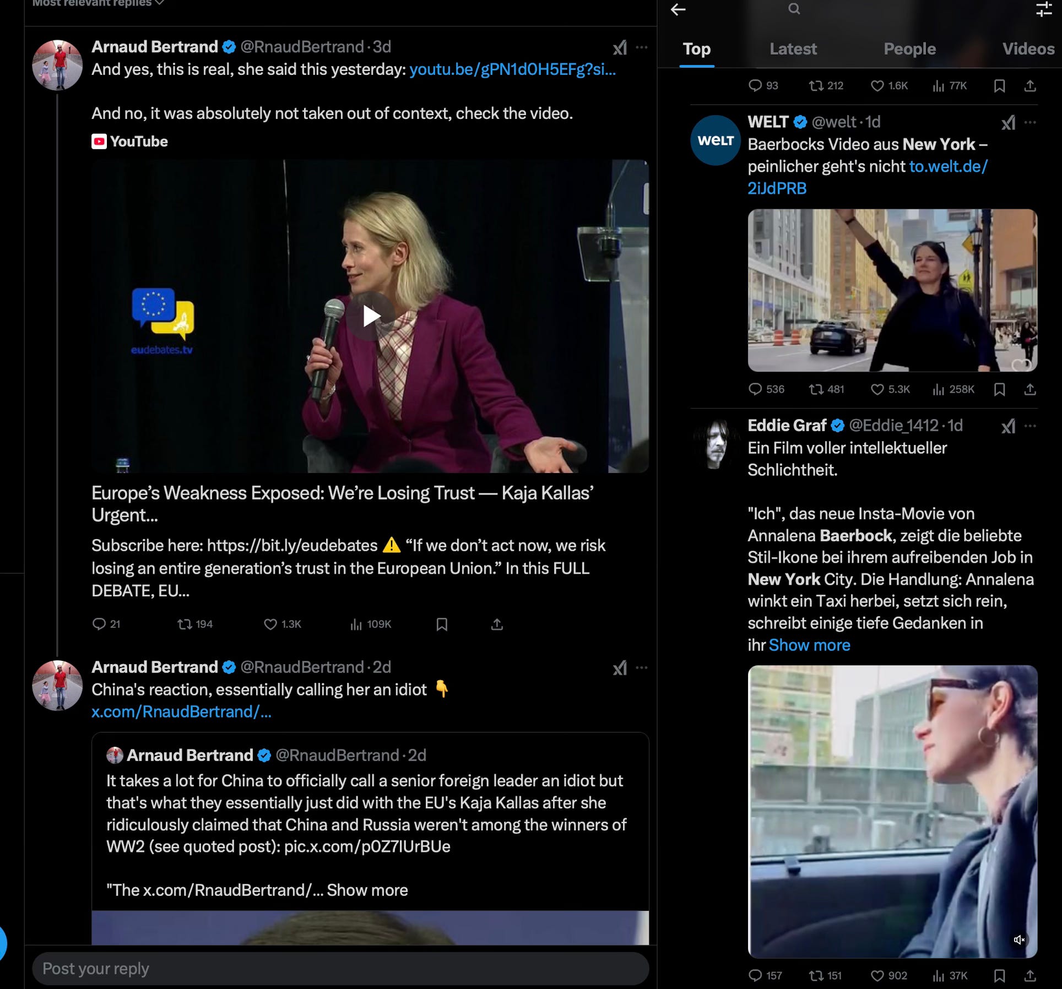Open more options on Eddie Graf's post
1062x989 pixels.
click(1030, 426)
